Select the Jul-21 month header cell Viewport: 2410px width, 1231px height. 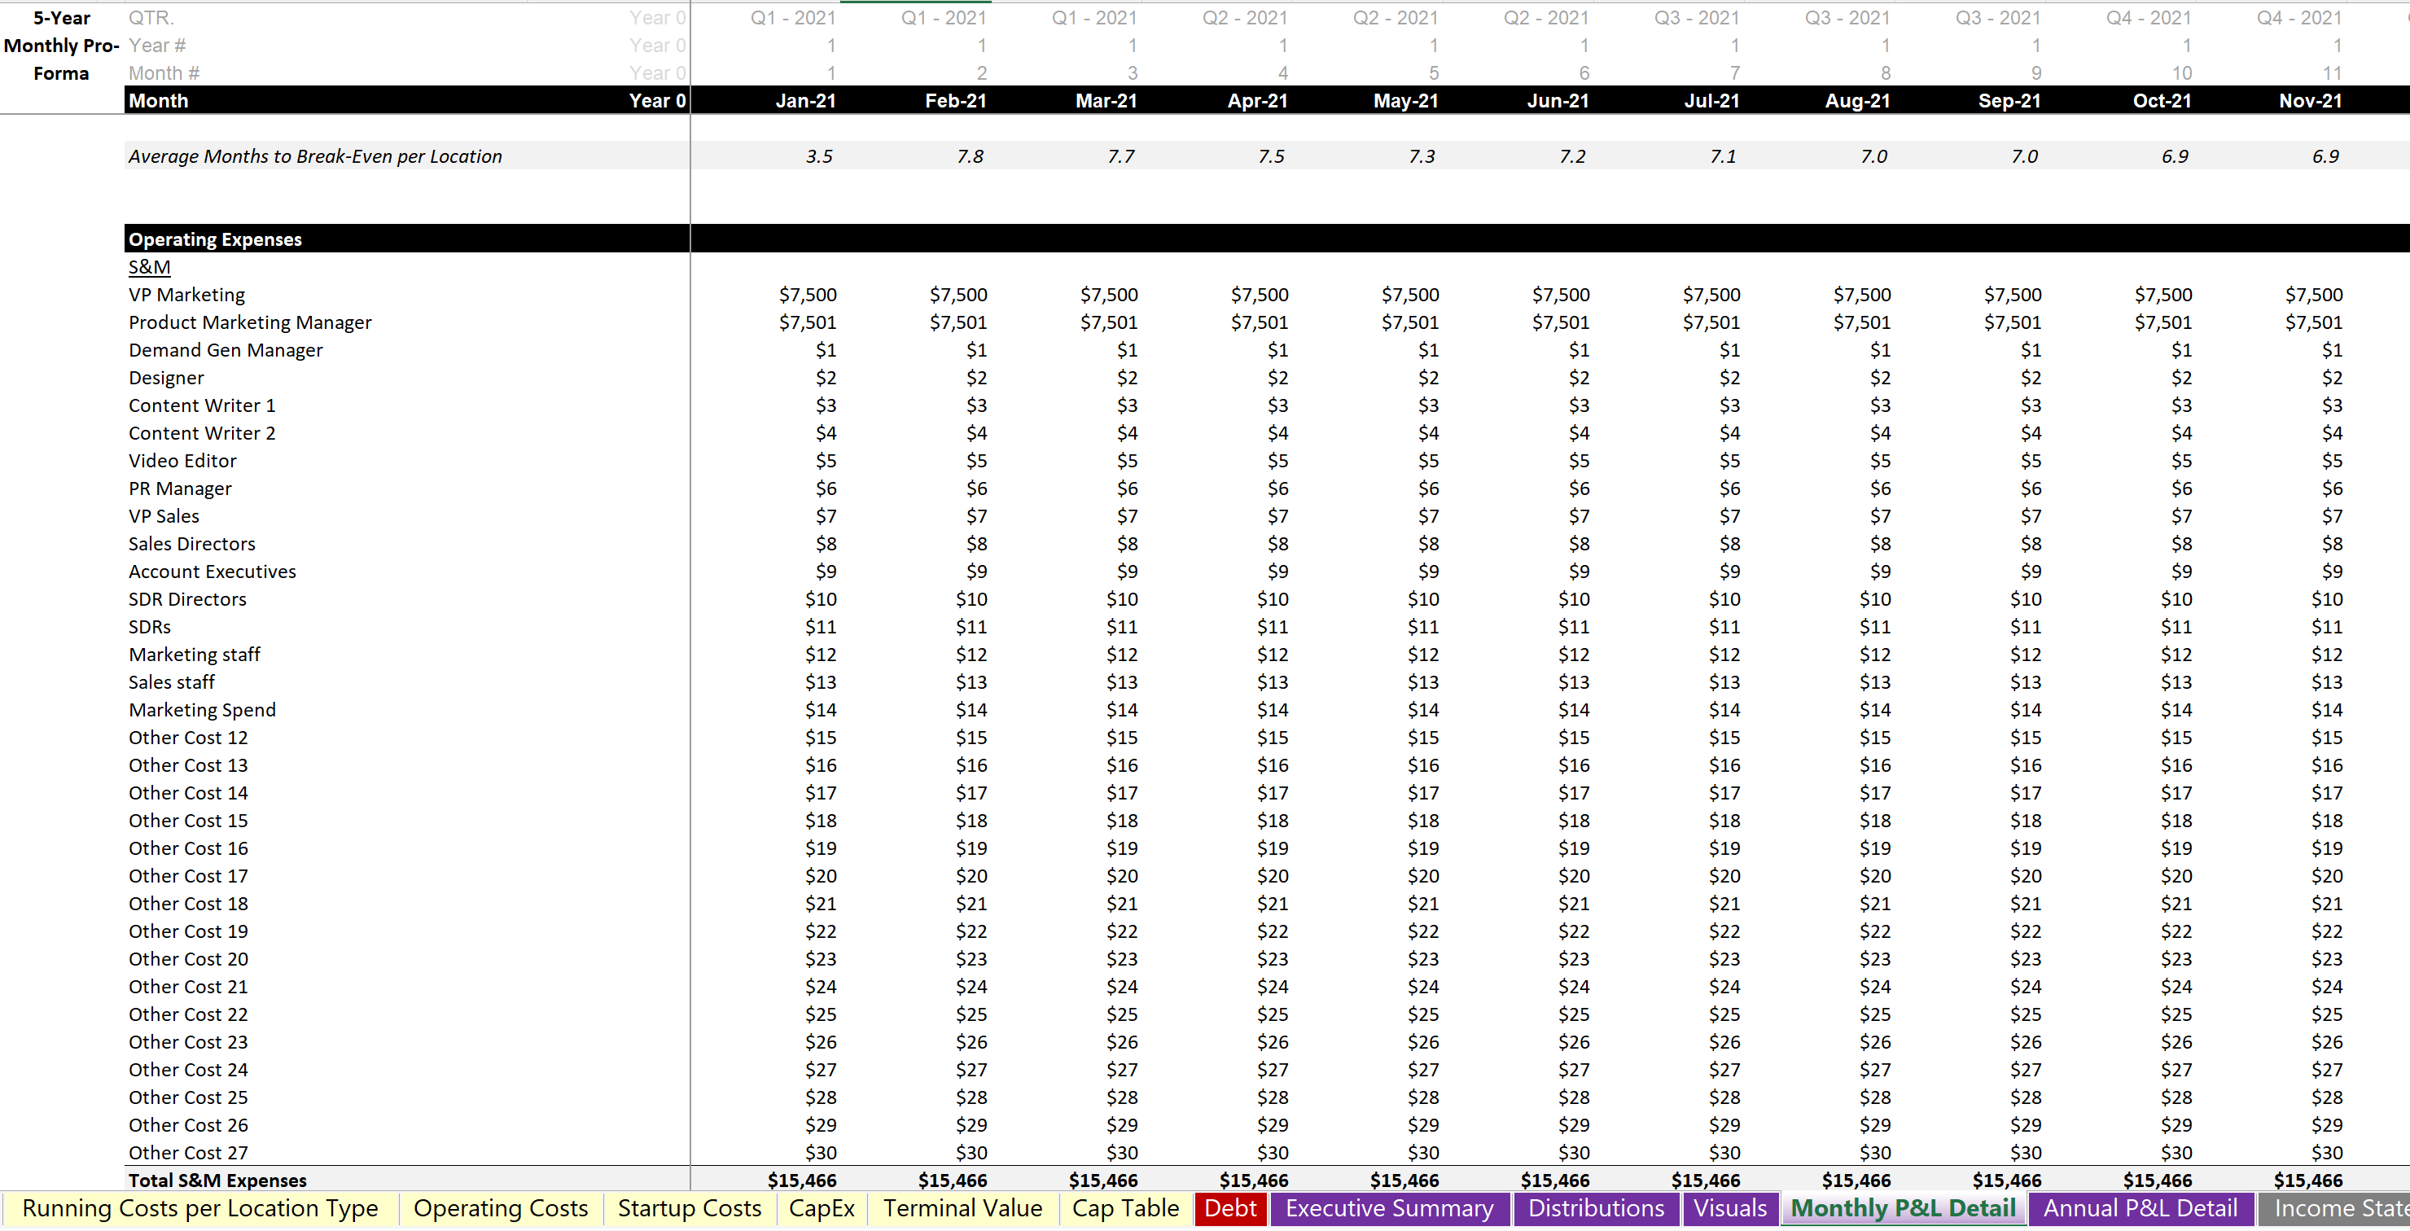(1711, 101)
